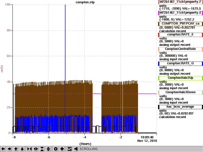The height and width of the screenshot is (152, 203).
Task: Click the compton.stp plot title
Action: tap(85, 2)
